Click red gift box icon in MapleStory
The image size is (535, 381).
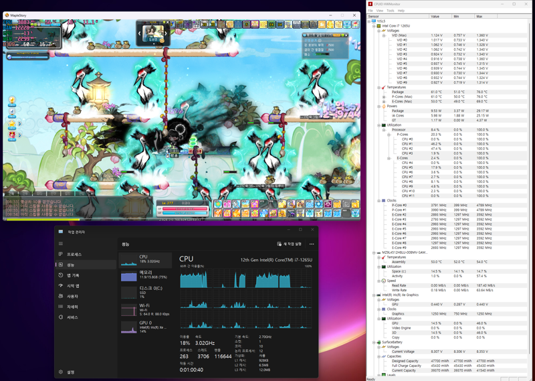click(x=12, y=135)
